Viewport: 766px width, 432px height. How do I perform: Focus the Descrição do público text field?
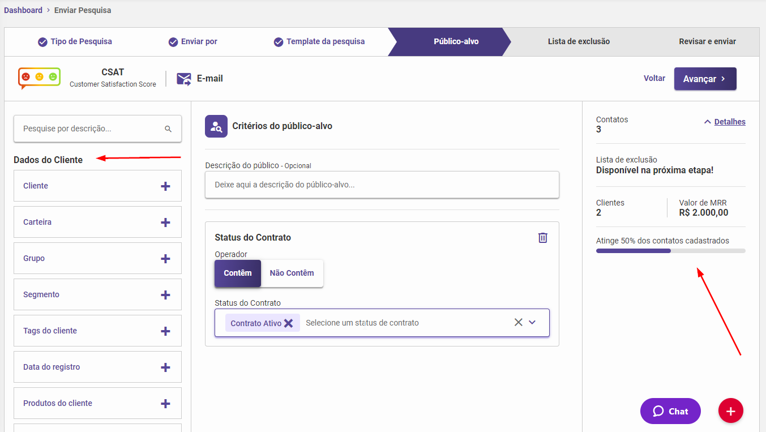point(382,185)
